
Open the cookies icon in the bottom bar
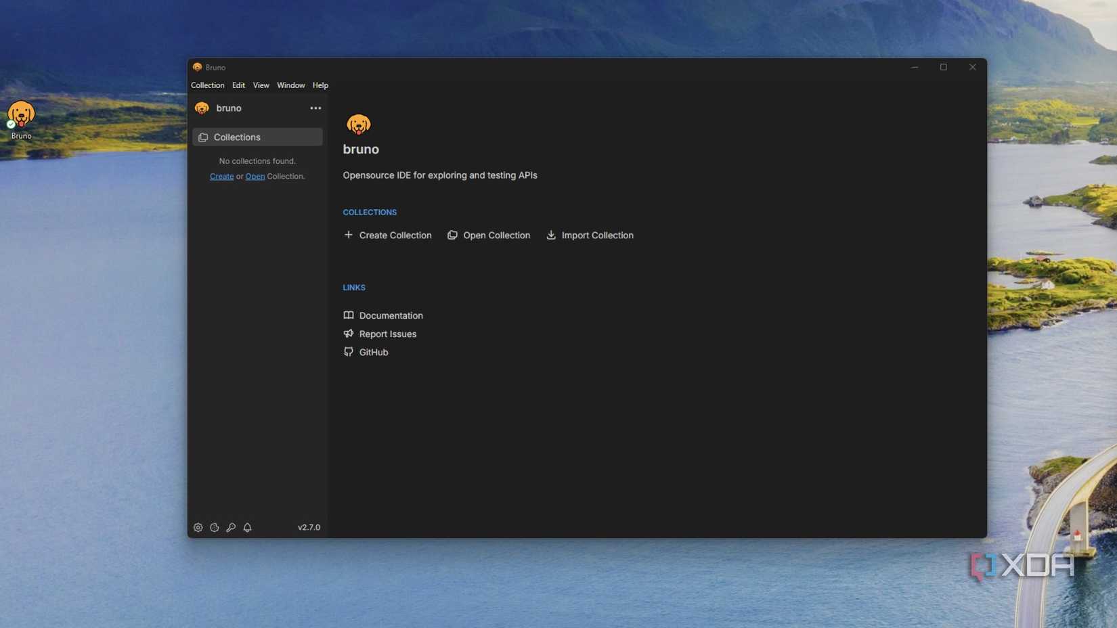tap(215, 527)
